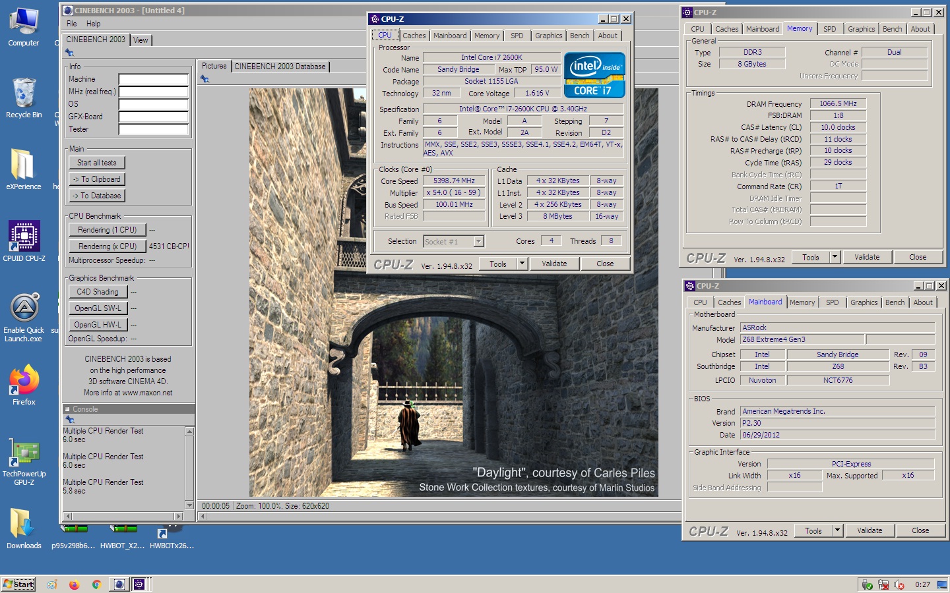
Task: Click the Console panel header
Action: (129, 409)
